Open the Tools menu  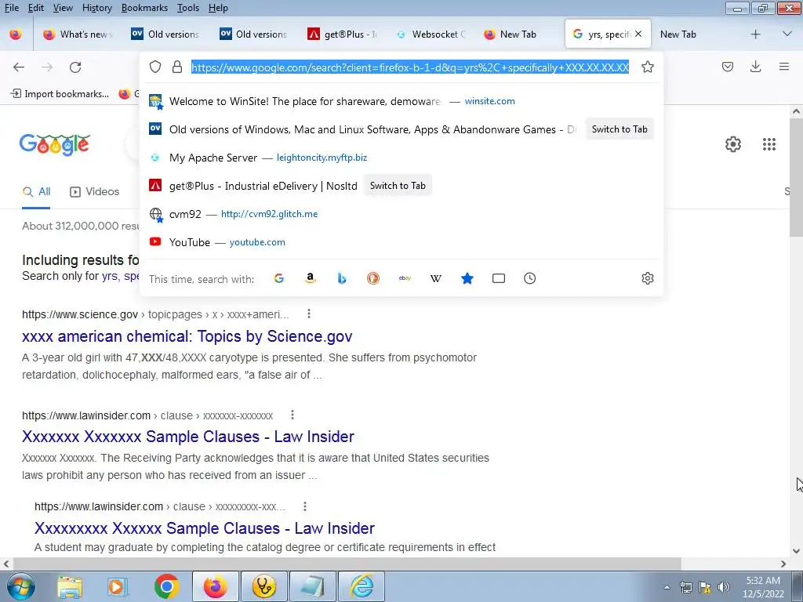coord(188,8)
